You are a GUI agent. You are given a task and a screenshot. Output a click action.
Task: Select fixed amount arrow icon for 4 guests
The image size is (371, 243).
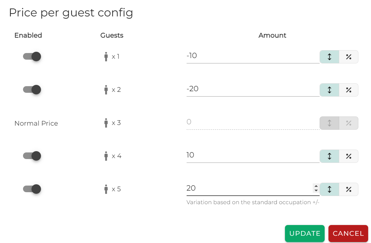click(x=329, y=156)
